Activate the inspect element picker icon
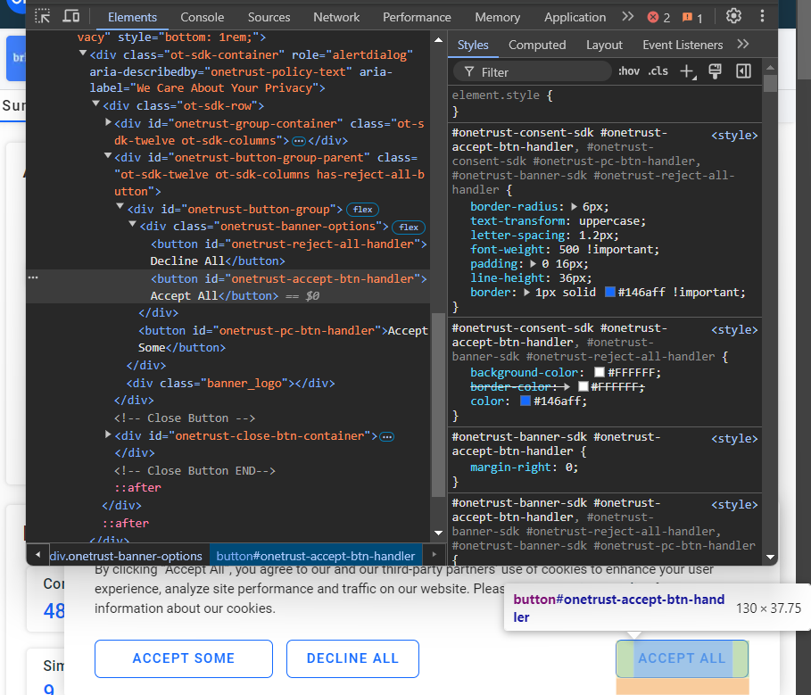 [x=43, y=16]
